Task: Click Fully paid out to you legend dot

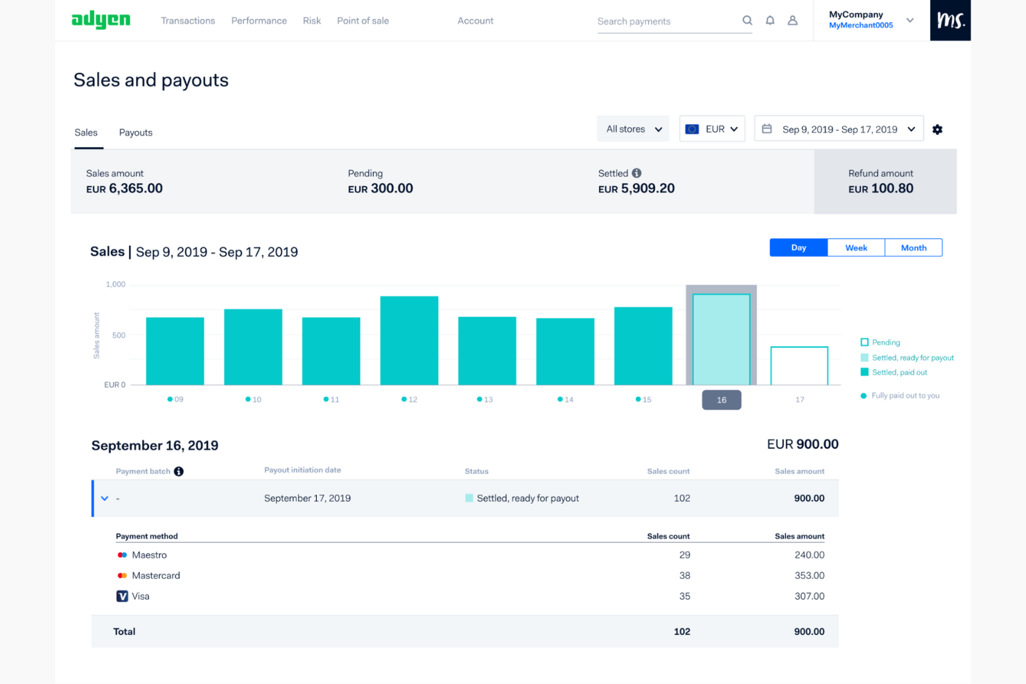Action: (864, 396)
